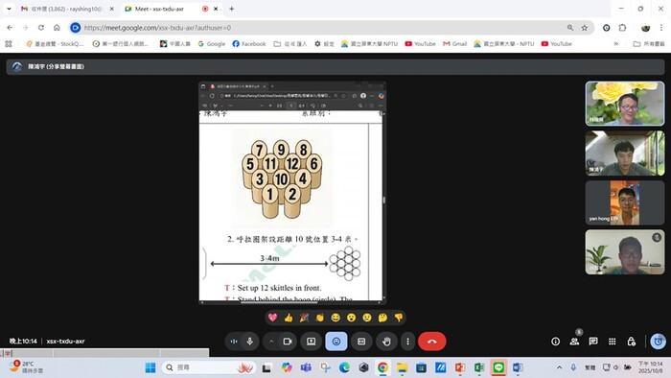Viewport: 671px width, 378px height.
Task: Reload the Meet page
Action: tap(41, 28)
